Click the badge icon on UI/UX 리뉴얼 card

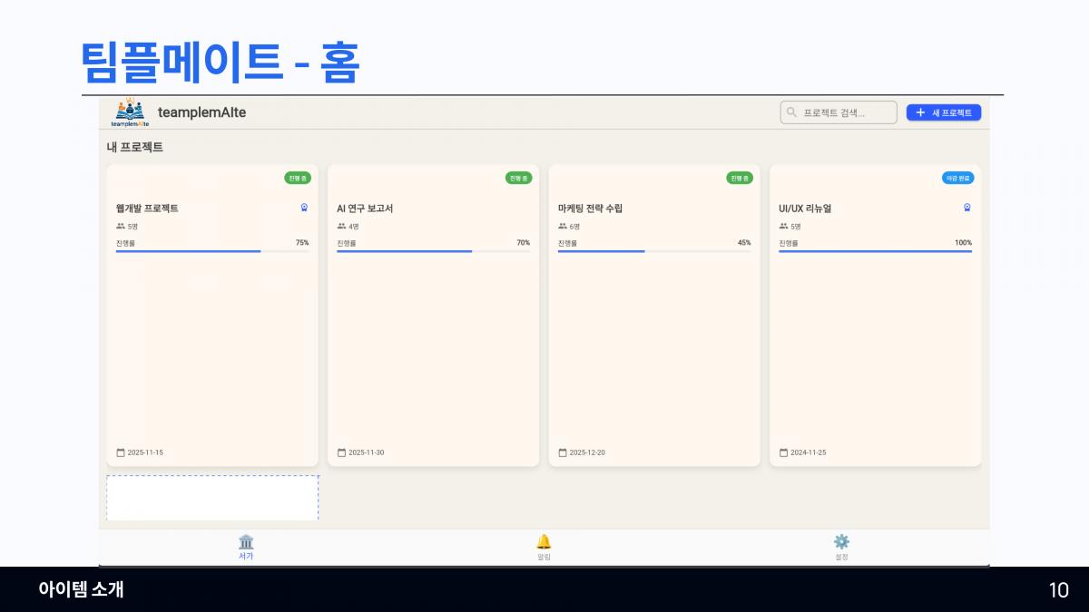(x=967, y=208)
